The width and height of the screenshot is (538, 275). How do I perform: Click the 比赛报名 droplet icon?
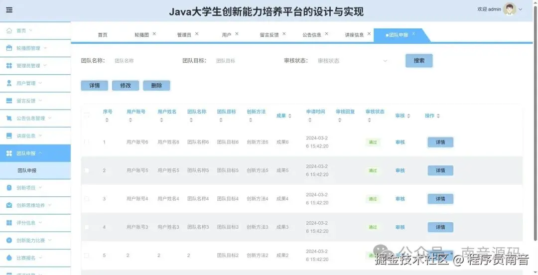9,258
